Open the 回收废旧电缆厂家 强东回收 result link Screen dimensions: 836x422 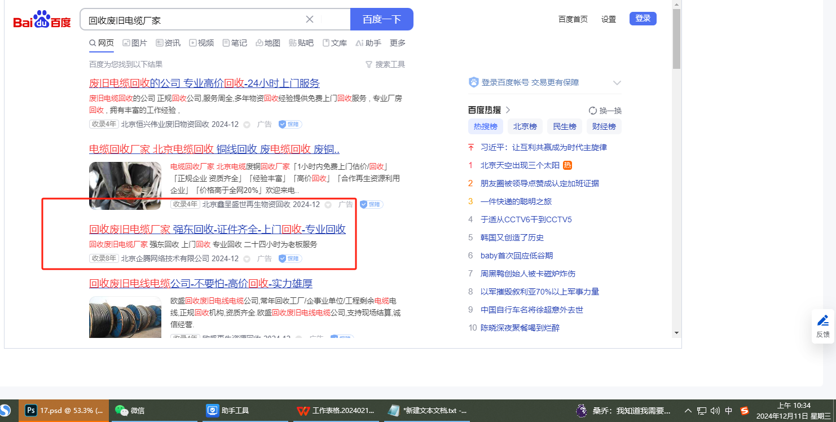pyautogui.click(x=217, y=229)
